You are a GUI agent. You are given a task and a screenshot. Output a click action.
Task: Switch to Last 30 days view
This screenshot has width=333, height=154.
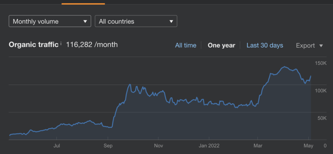tap(265, 45)
